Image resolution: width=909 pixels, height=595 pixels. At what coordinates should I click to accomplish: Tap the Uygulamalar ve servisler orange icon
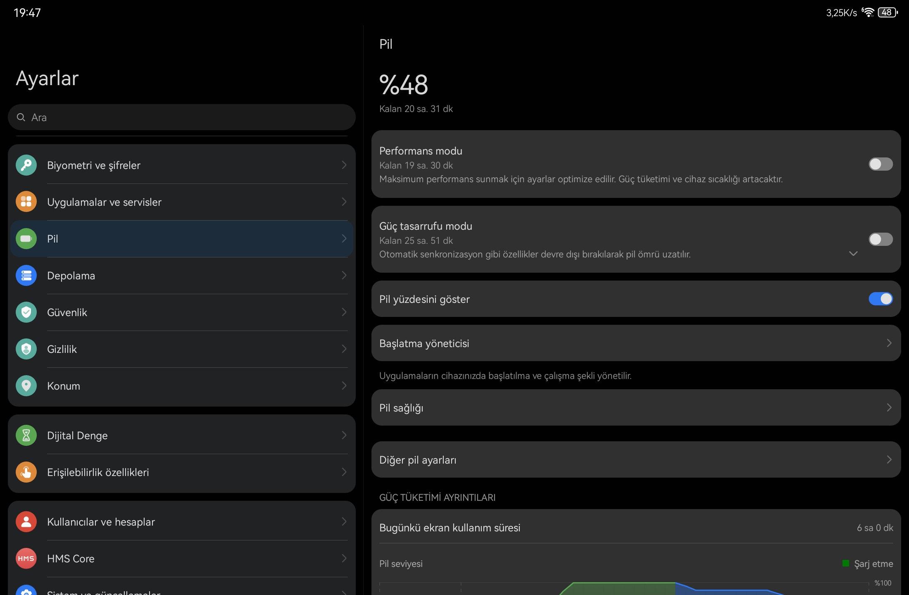[x=26, y=202]
